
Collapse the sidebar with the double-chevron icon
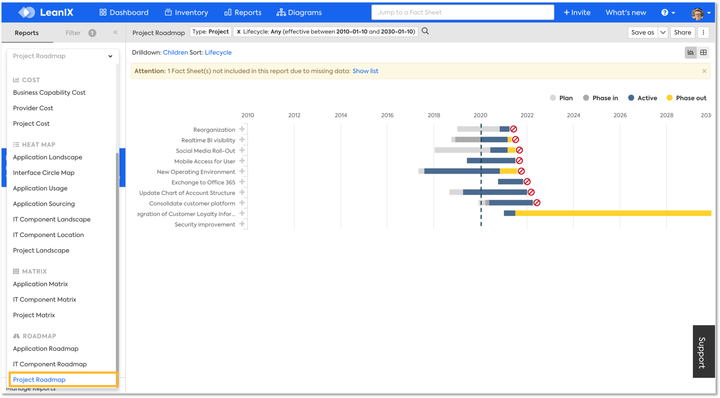coord(115,32)
